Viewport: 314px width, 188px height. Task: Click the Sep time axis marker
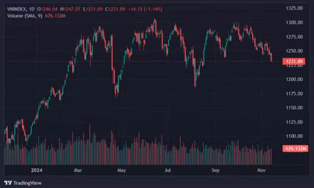coord(216,170)
